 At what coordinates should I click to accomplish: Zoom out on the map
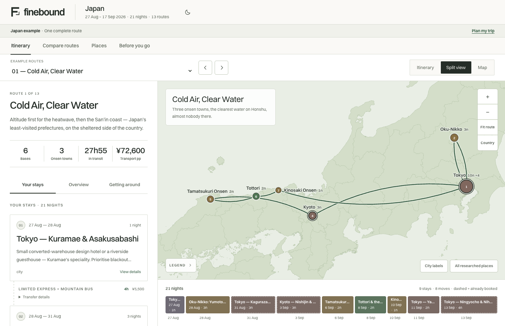[x=487, y=112]
